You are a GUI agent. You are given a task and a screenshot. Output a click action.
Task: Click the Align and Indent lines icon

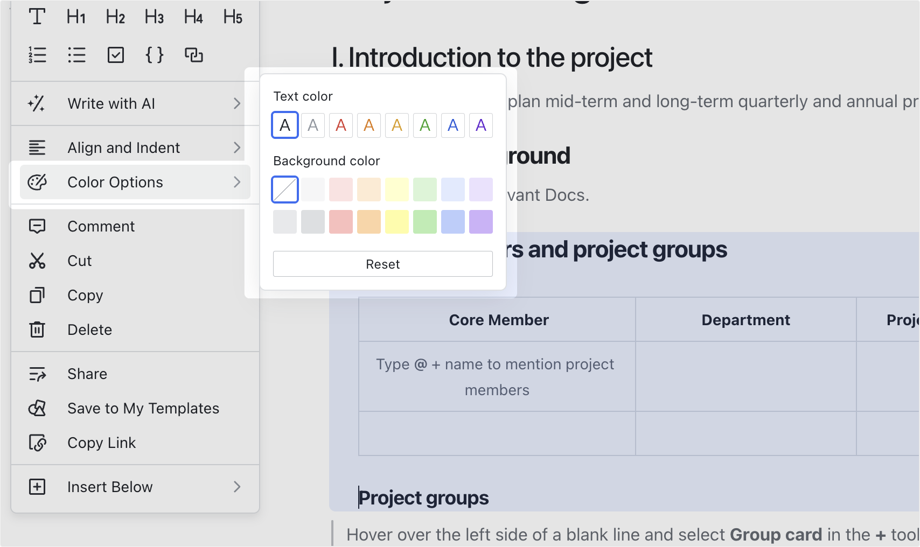37,148
